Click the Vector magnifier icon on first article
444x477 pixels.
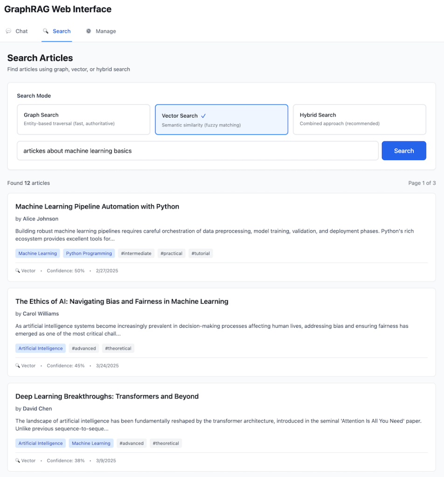(x=18, y=271)
